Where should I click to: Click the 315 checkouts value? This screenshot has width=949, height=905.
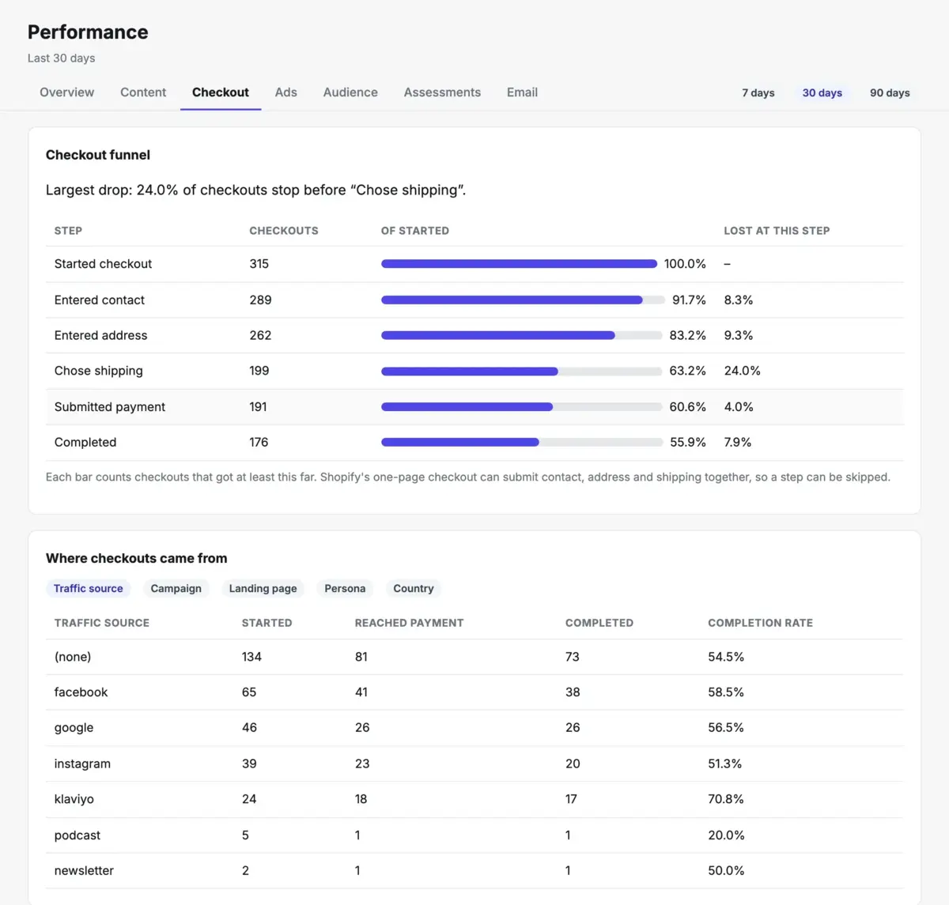(x=259, y=264)
